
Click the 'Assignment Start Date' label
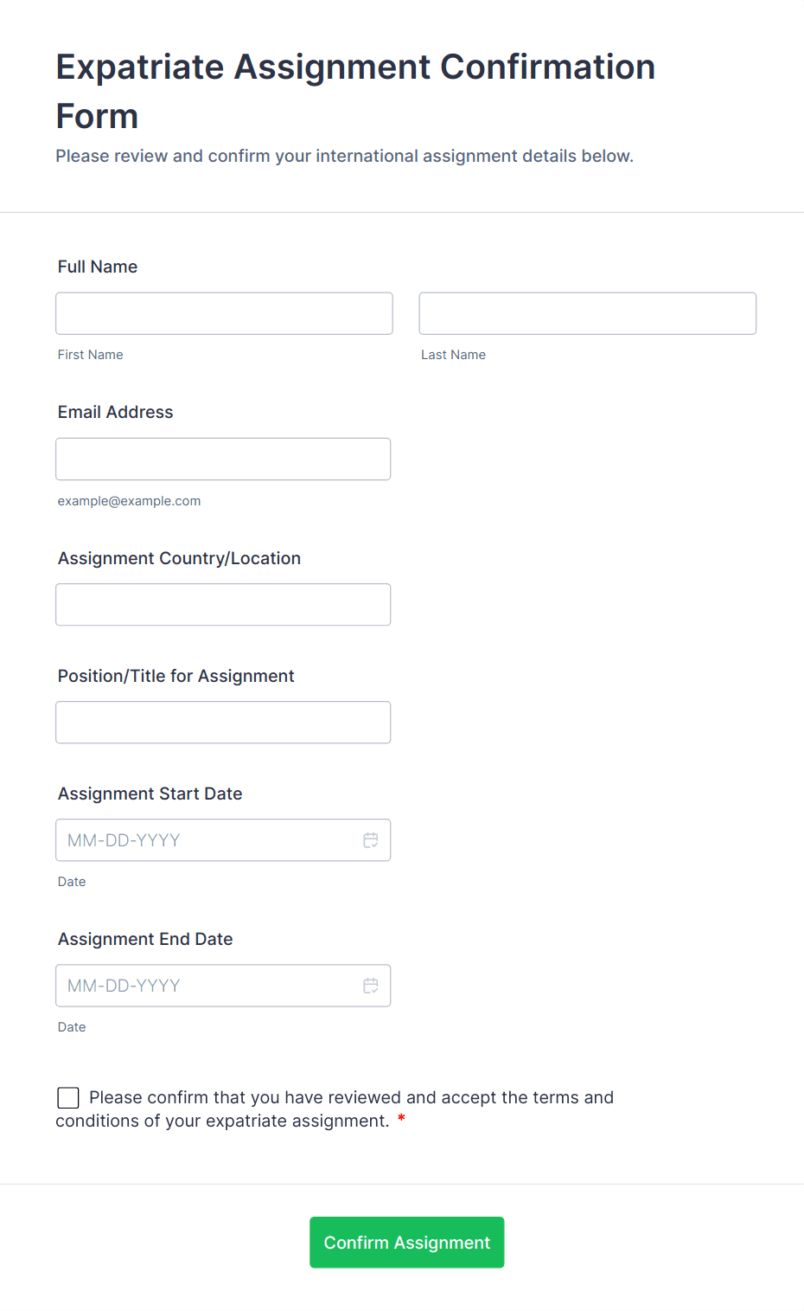[150, 794]
